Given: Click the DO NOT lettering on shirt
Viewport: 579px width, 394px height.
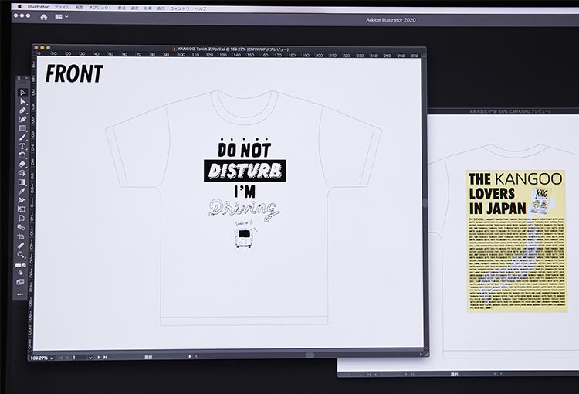Looking at the screenshot, I should point(245,148).
